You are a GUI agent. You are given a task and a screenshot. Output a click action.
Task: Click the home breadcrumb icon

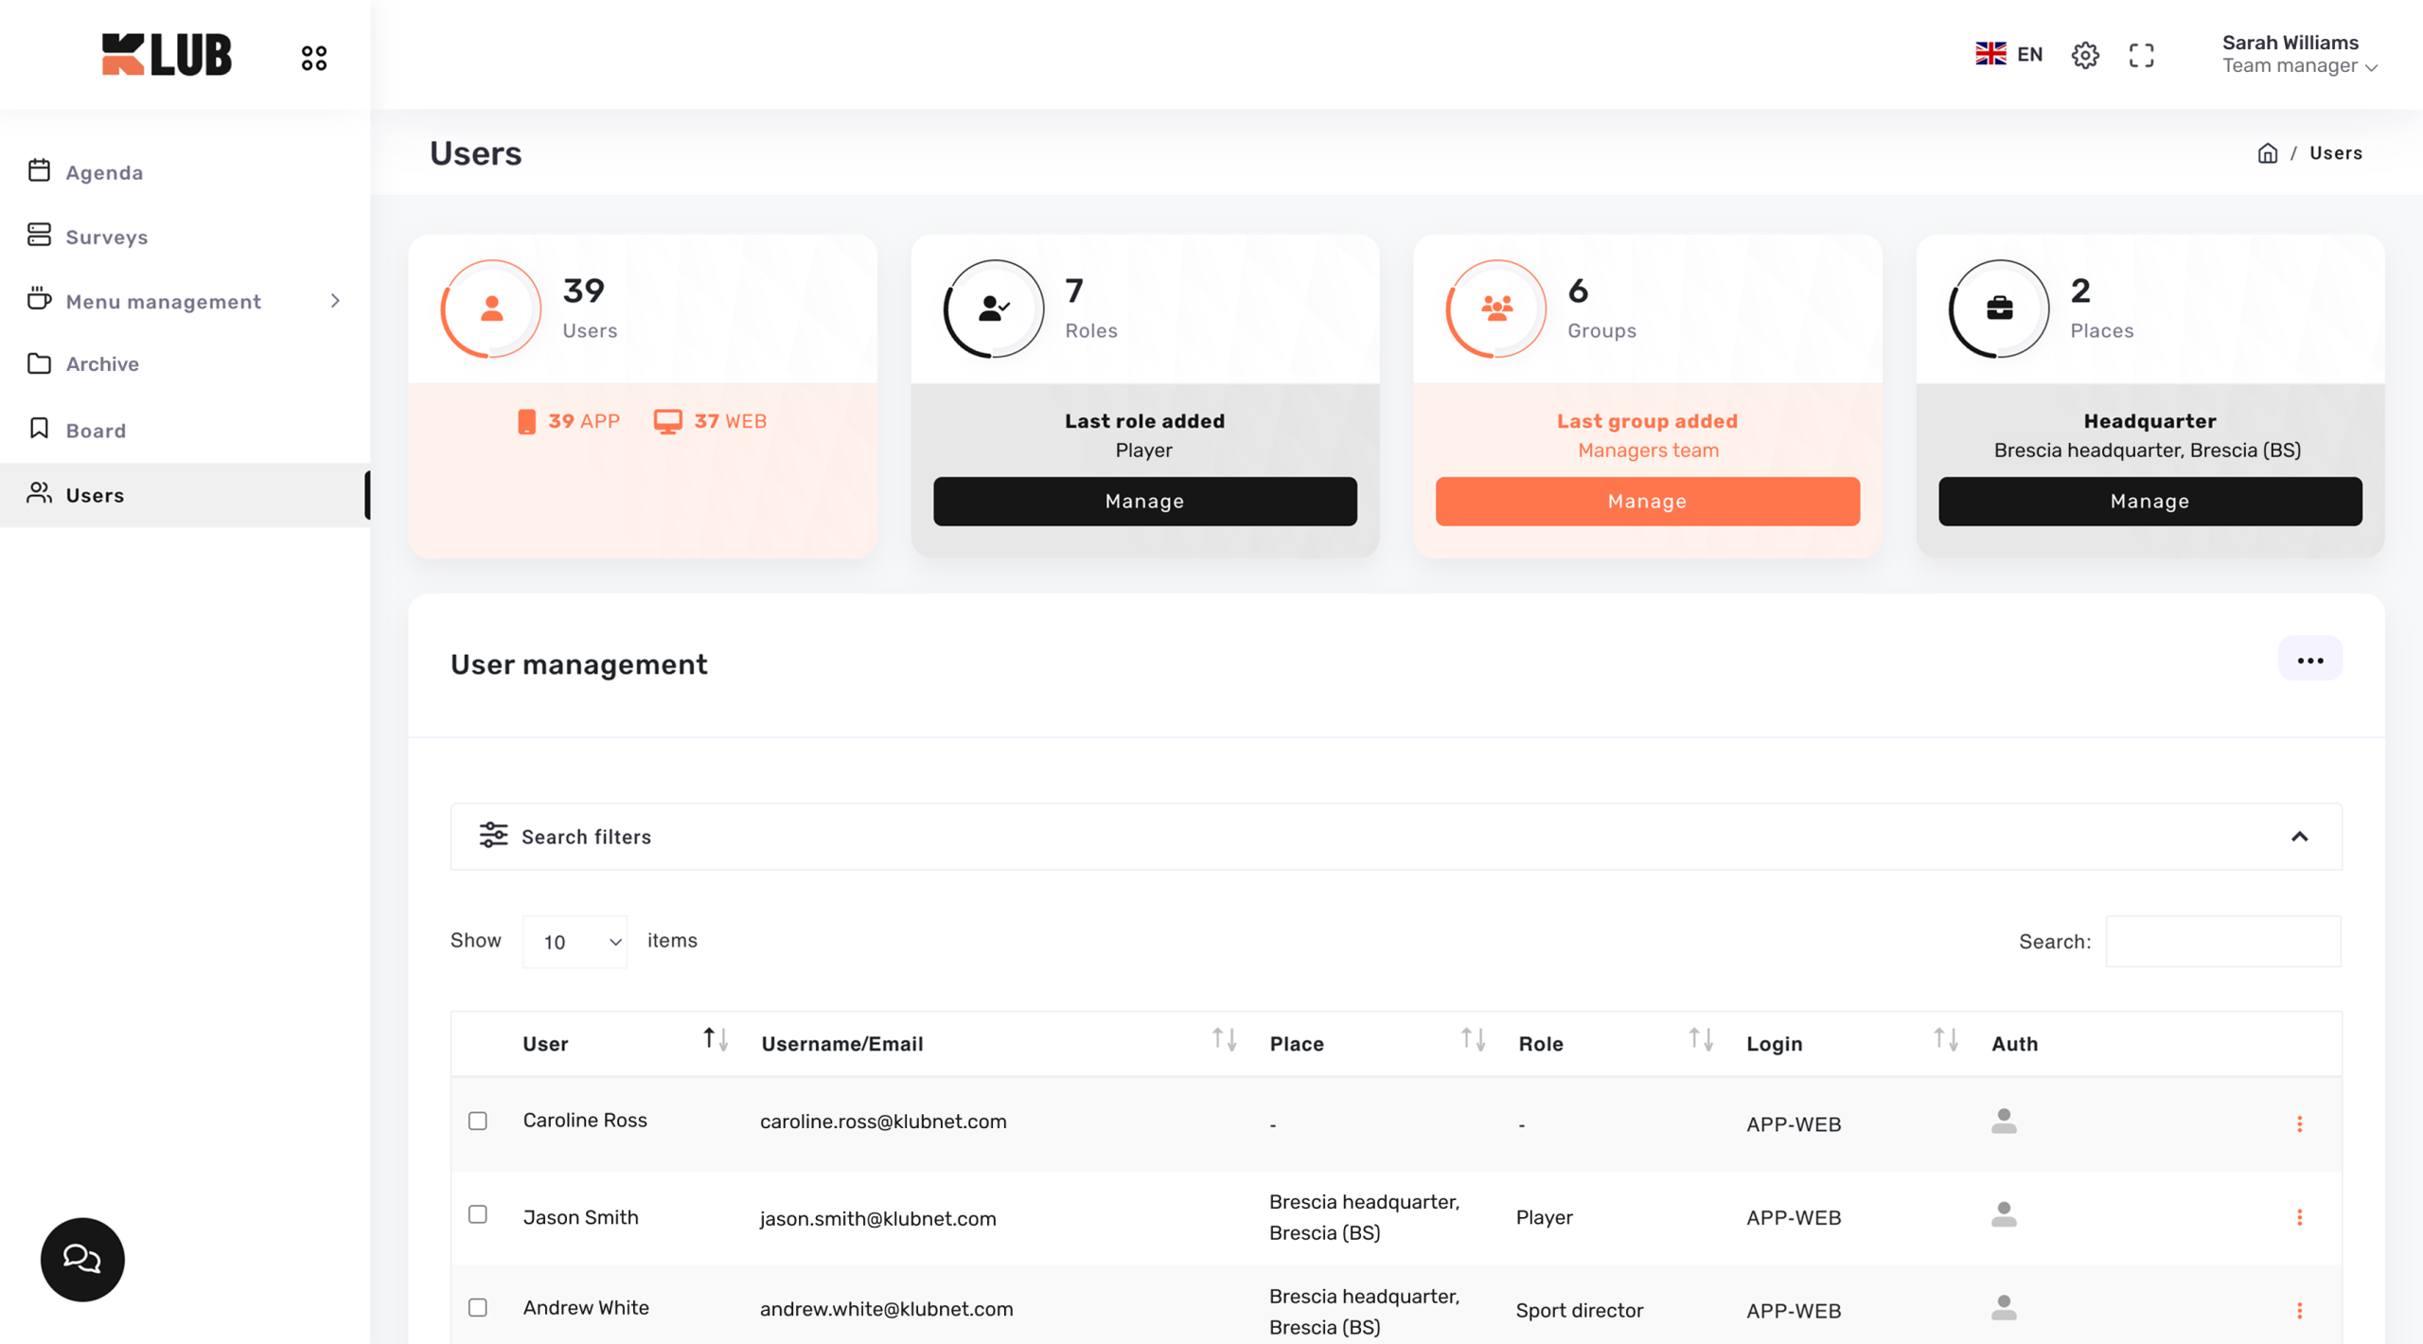click(2267, 153)
